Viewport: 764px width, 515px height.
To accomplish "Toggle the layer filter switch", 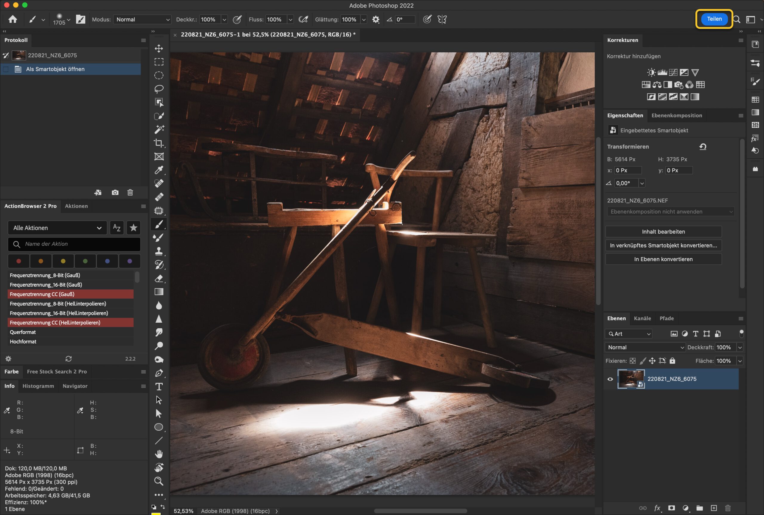I will (x=741, y=333).
